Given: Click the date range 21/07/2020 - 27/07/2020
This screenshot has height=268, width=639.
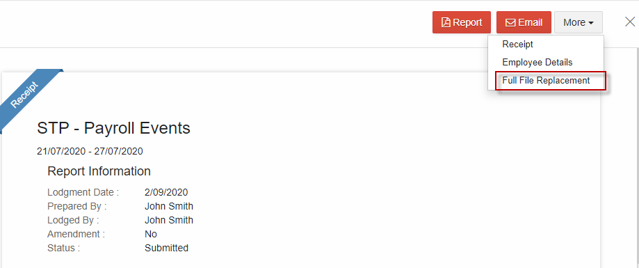Looking at the screenshot, I should tap(90, 151).
